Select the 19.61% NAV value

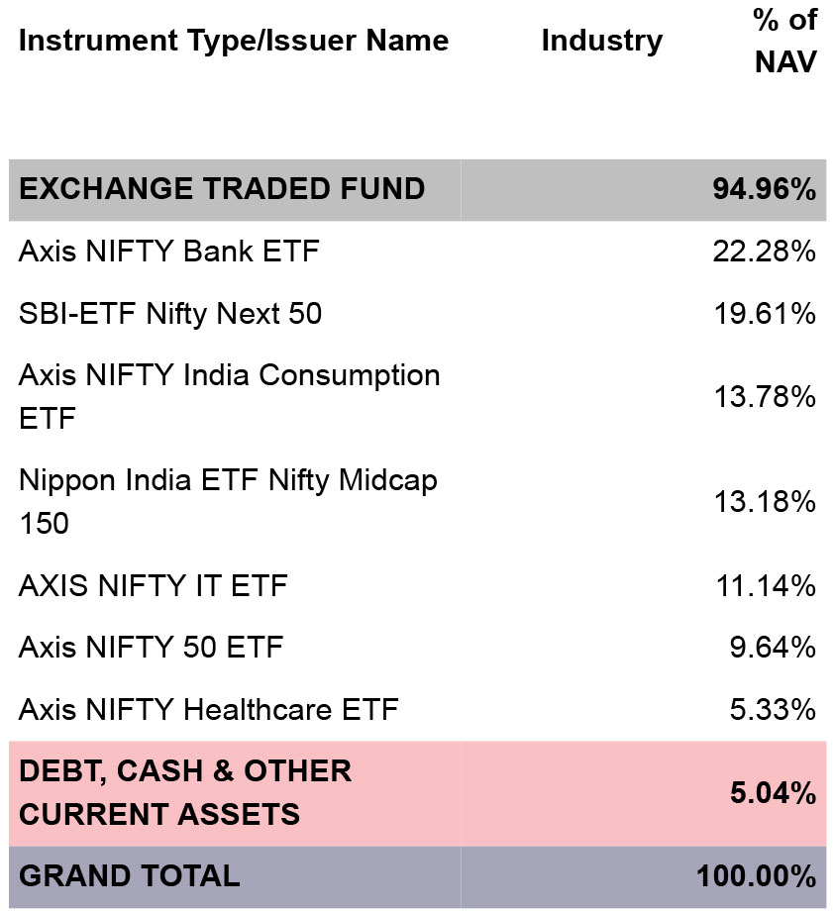(765, 314)
